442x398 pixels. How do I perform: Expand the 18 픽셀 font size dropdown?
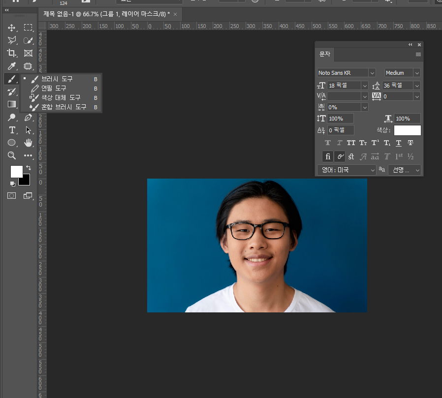point(365,86)
